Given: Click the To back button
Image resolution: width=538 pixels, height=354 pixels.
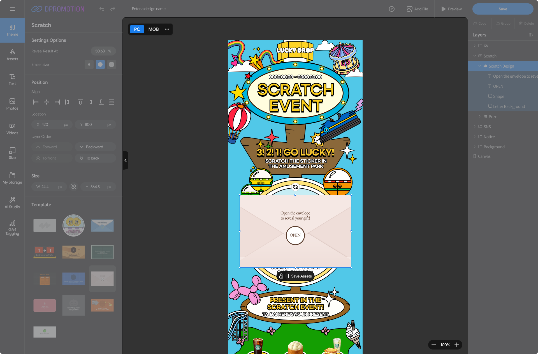Looking at the screenshot, I should point(95,158).
